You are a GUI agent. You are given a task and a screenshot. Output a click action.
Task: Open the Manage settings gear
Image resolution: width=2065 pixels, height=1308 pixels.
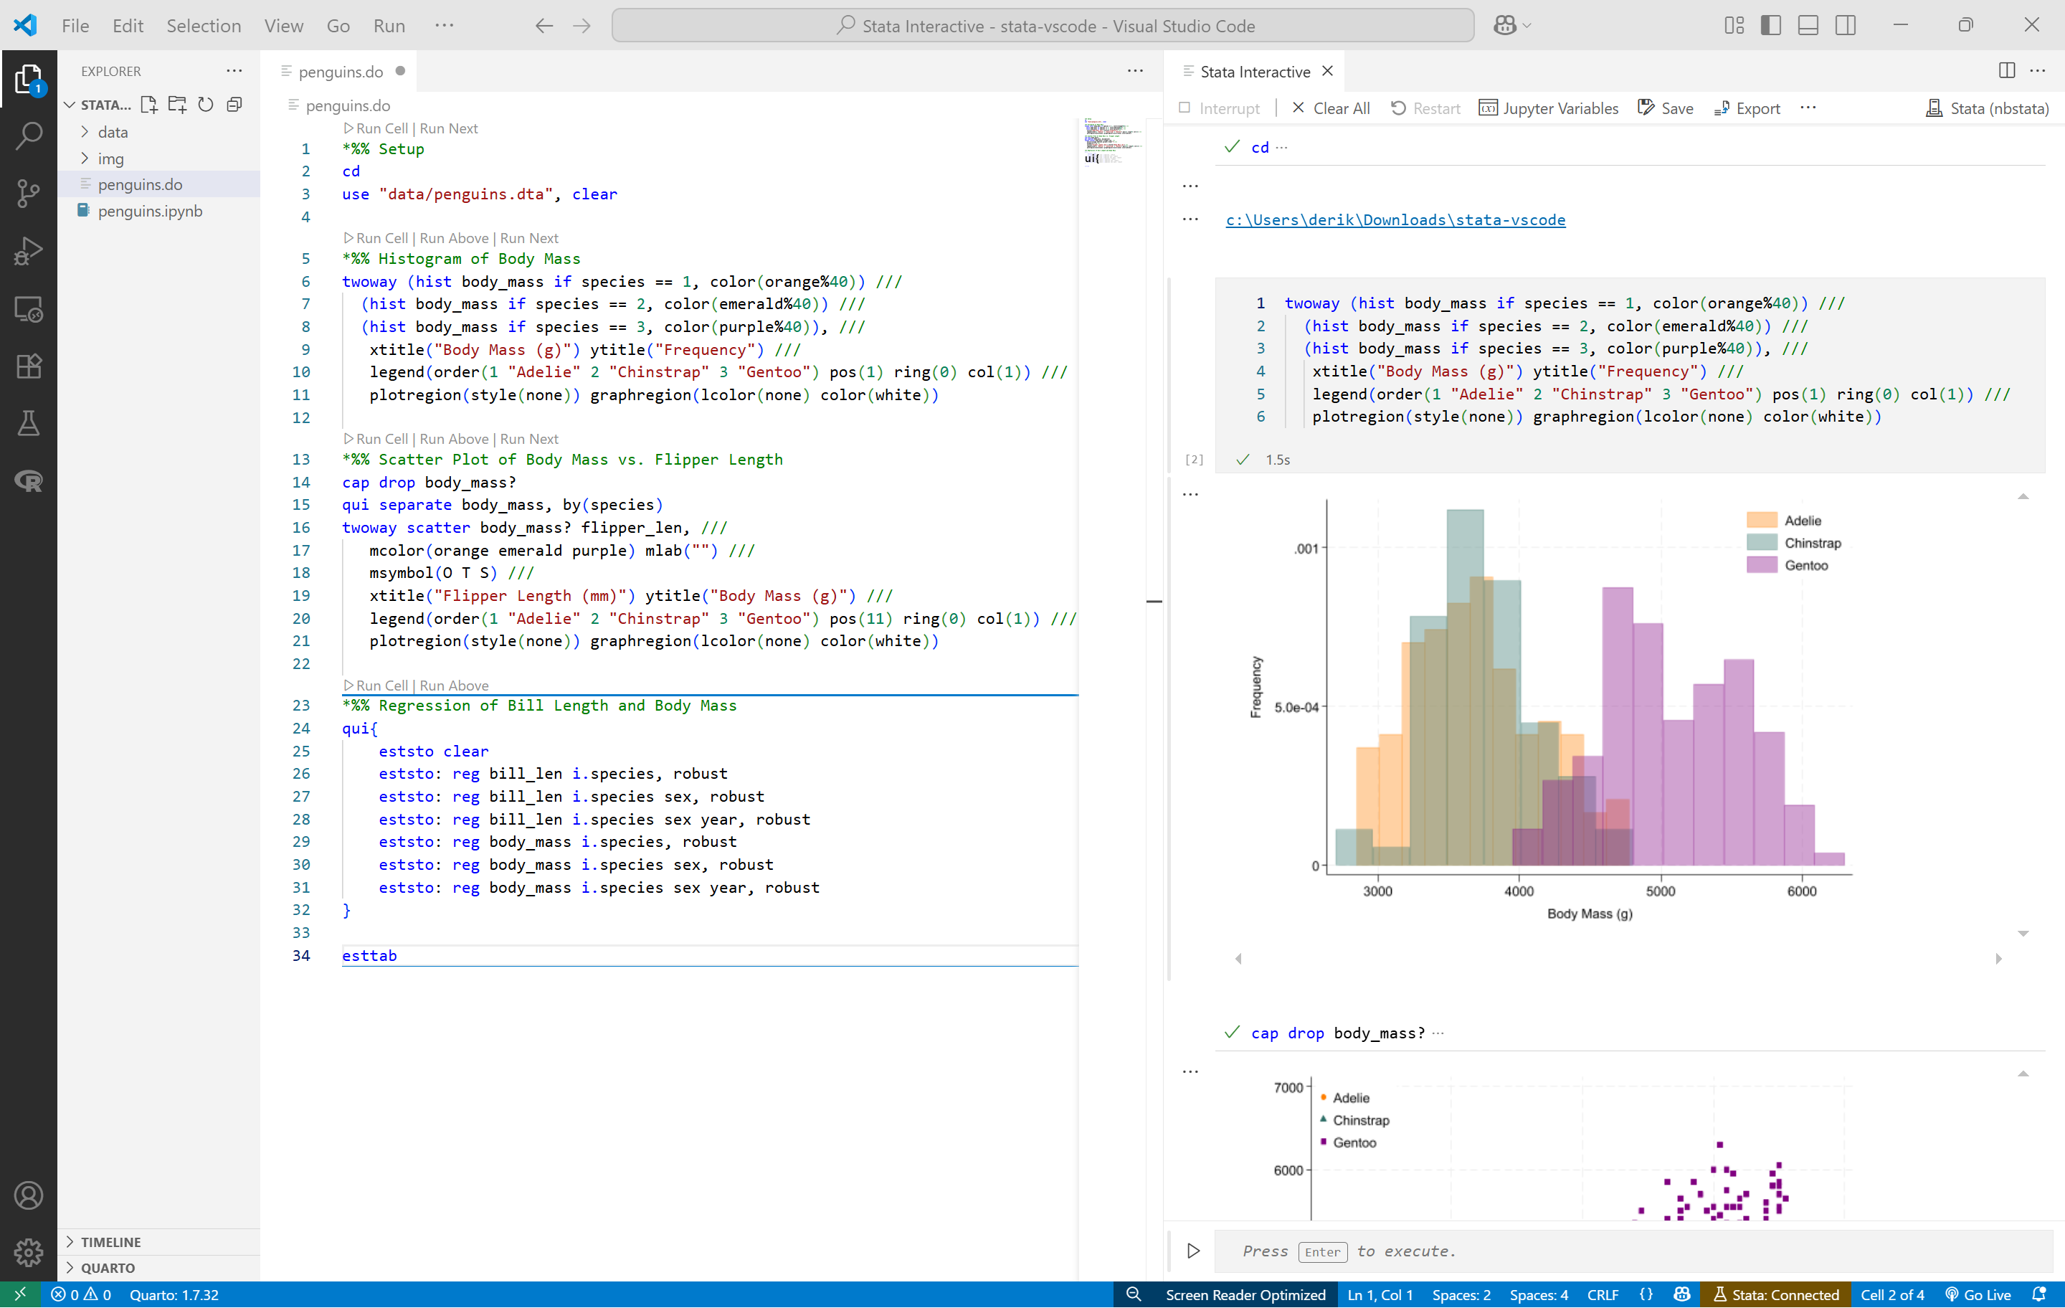(28, 1253)
